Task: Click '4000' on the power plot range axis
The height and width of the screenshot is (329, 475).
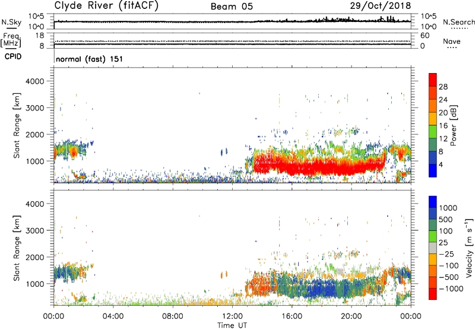Action: 35,81
